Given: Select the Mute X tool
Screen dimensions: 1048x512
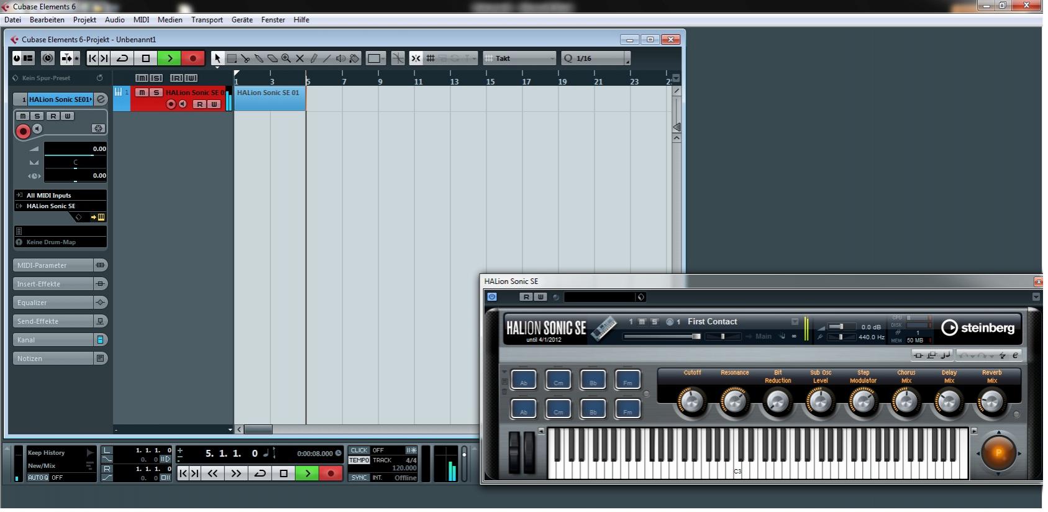Looking at the screenshot, I should pos(299,58).
